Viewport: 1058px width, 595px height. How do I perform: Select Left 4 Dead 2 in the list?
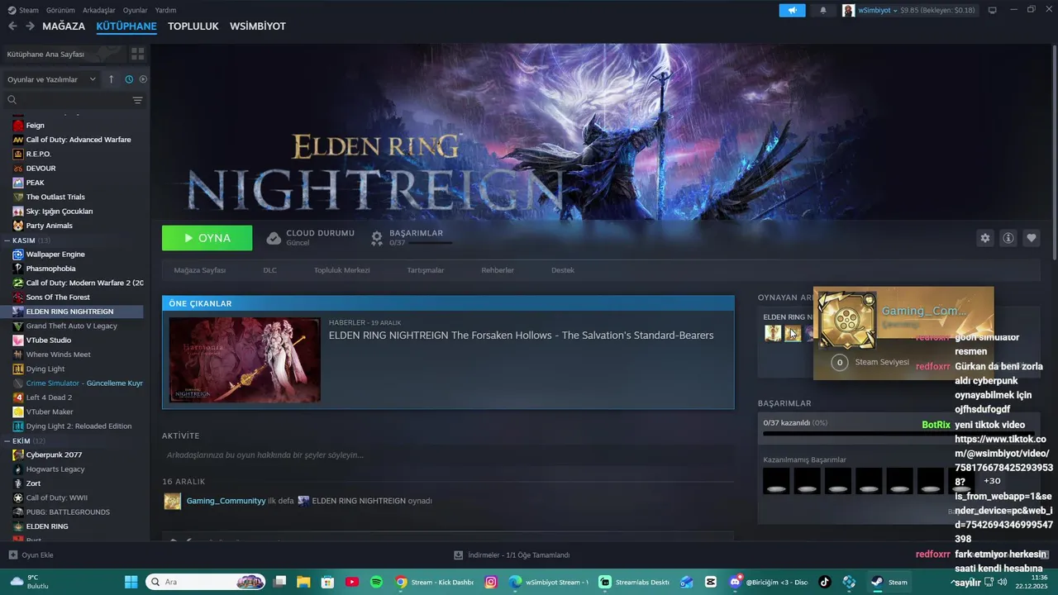[x=50, y=397]
